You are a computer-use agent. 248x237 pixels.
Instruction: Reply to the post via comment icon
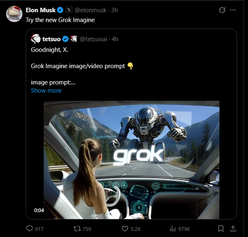(x=30, y=228)
